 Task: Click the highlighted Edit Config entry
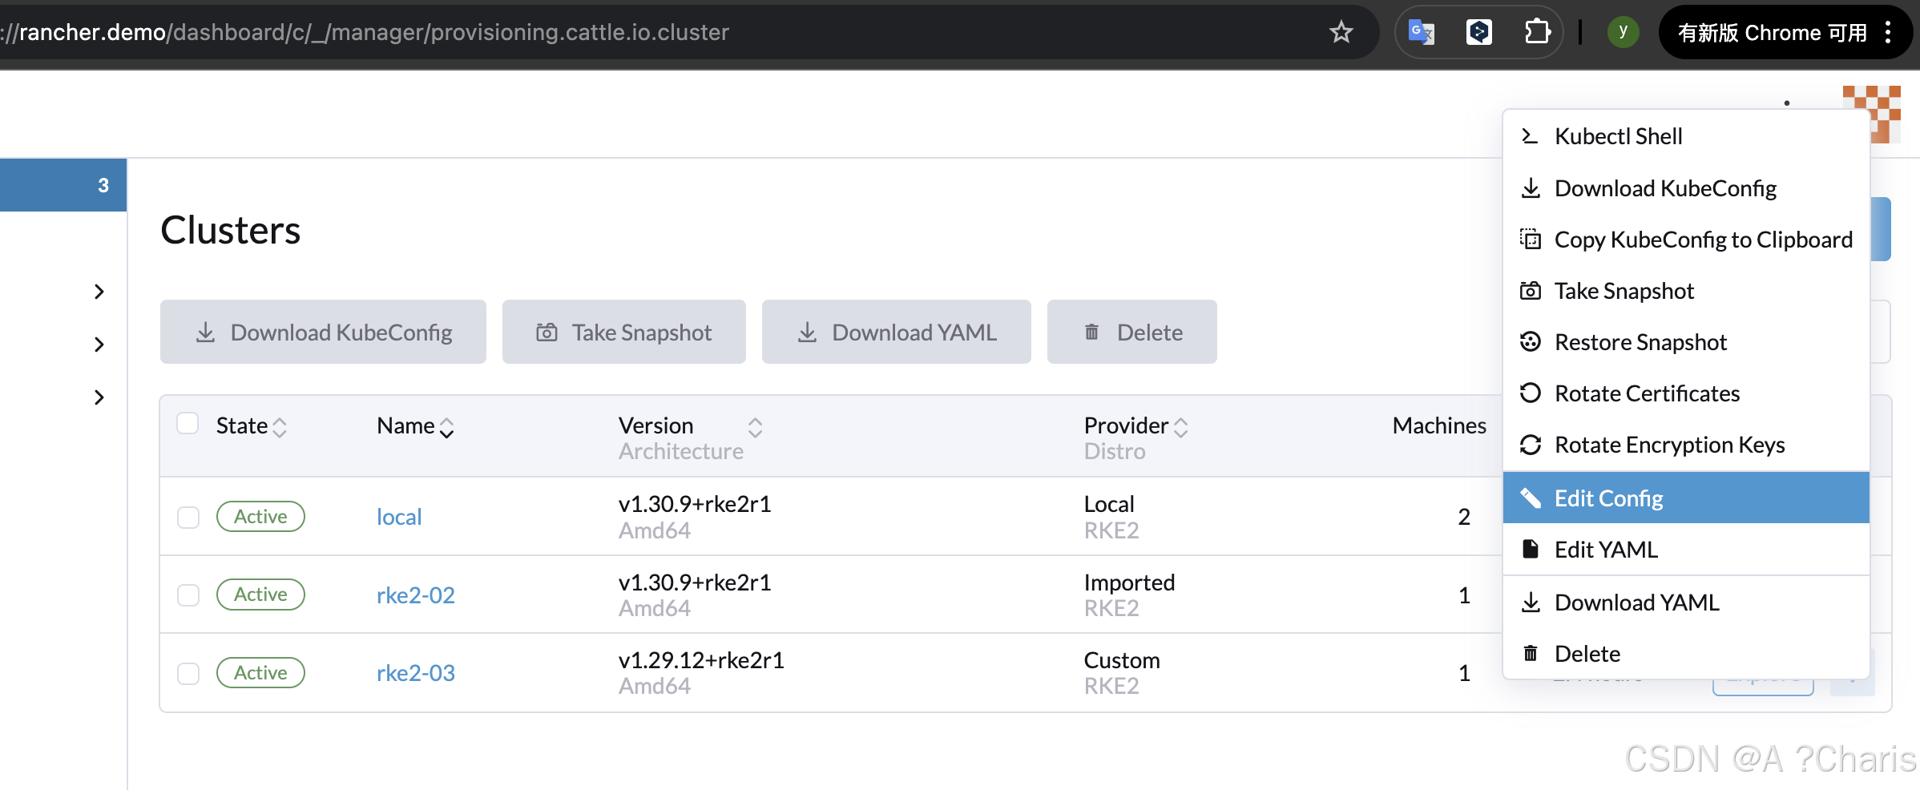pos(1686,498)
